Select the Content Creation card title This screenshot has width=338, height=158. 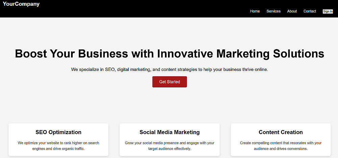click(281, 132)
